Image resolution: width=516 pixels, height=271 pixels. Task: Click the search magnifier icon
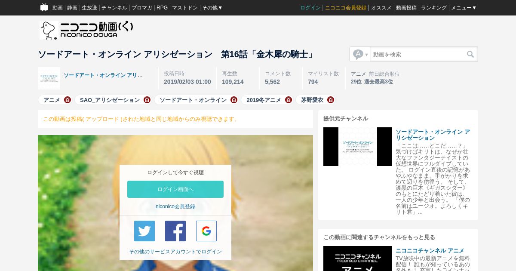click(470, 54)
